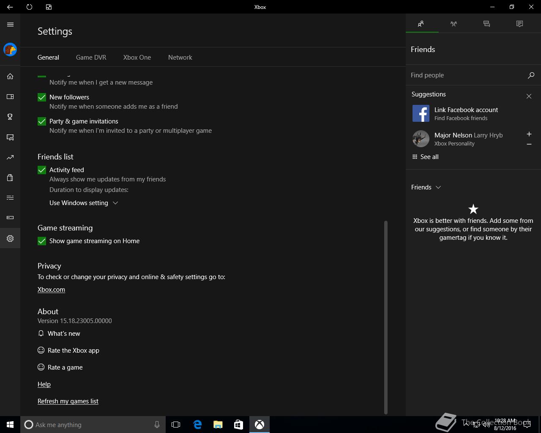Switch to the Messages pane icon
This screenshot has width=541, height=433.
coord(486,24)
